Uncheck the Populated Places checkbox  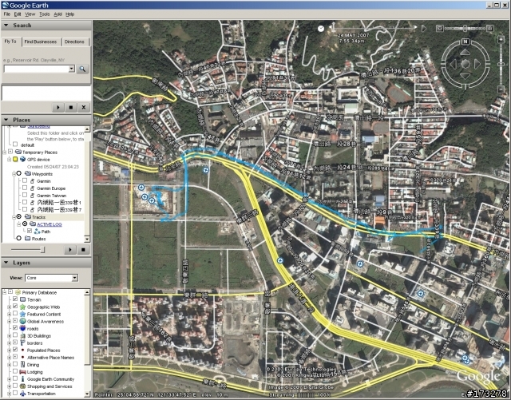pyautogui.click(x=15, y=349)
